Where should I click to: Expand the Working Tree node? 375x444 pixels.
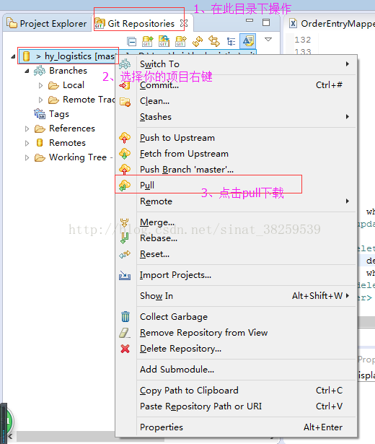[x=27, y=157]
